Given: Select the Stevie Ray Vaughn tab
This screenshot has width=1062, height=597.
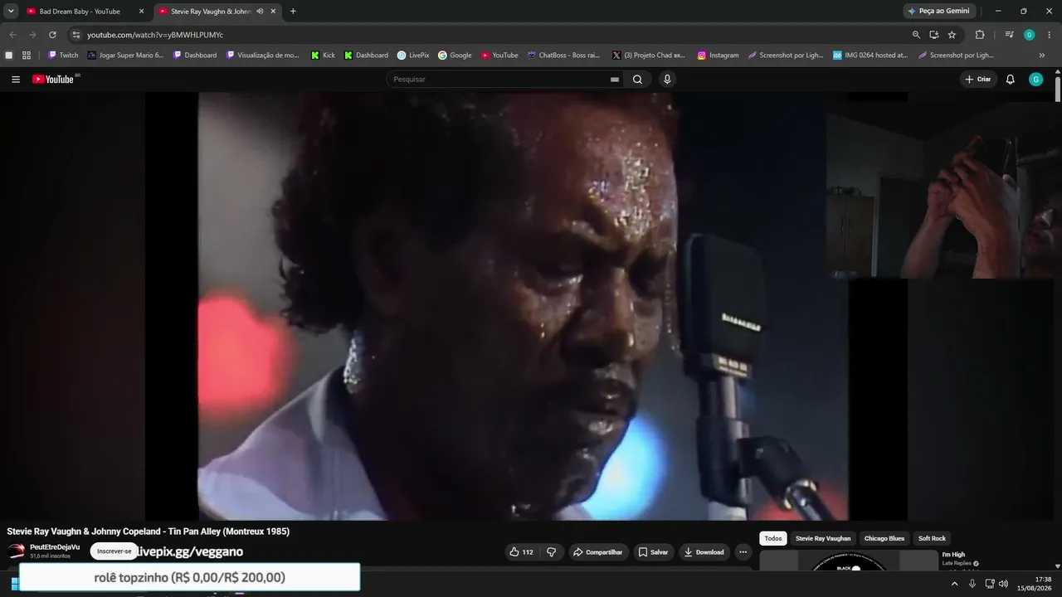Looking at the screenshot, I should 211,12.
